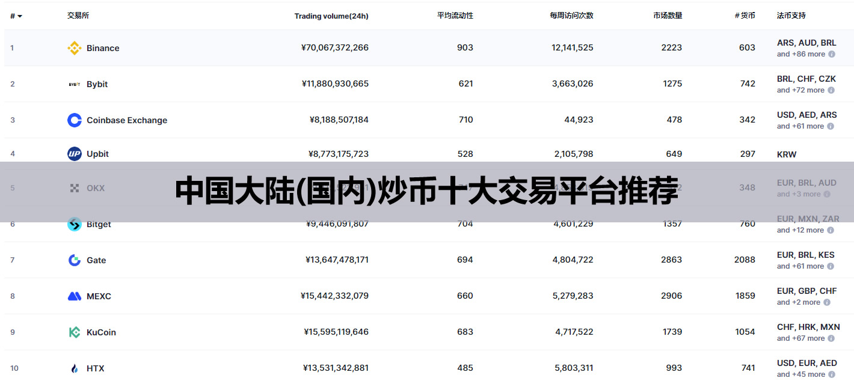Open the Coinbase Exchange link

click(x=127, y=120)
